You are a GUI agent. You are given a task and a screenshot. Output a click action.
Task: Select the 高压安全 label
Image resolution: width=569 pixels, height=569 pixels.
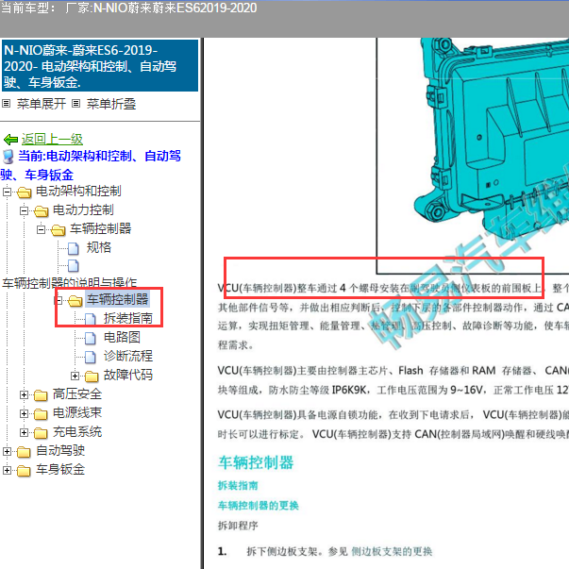click(77, 394)
